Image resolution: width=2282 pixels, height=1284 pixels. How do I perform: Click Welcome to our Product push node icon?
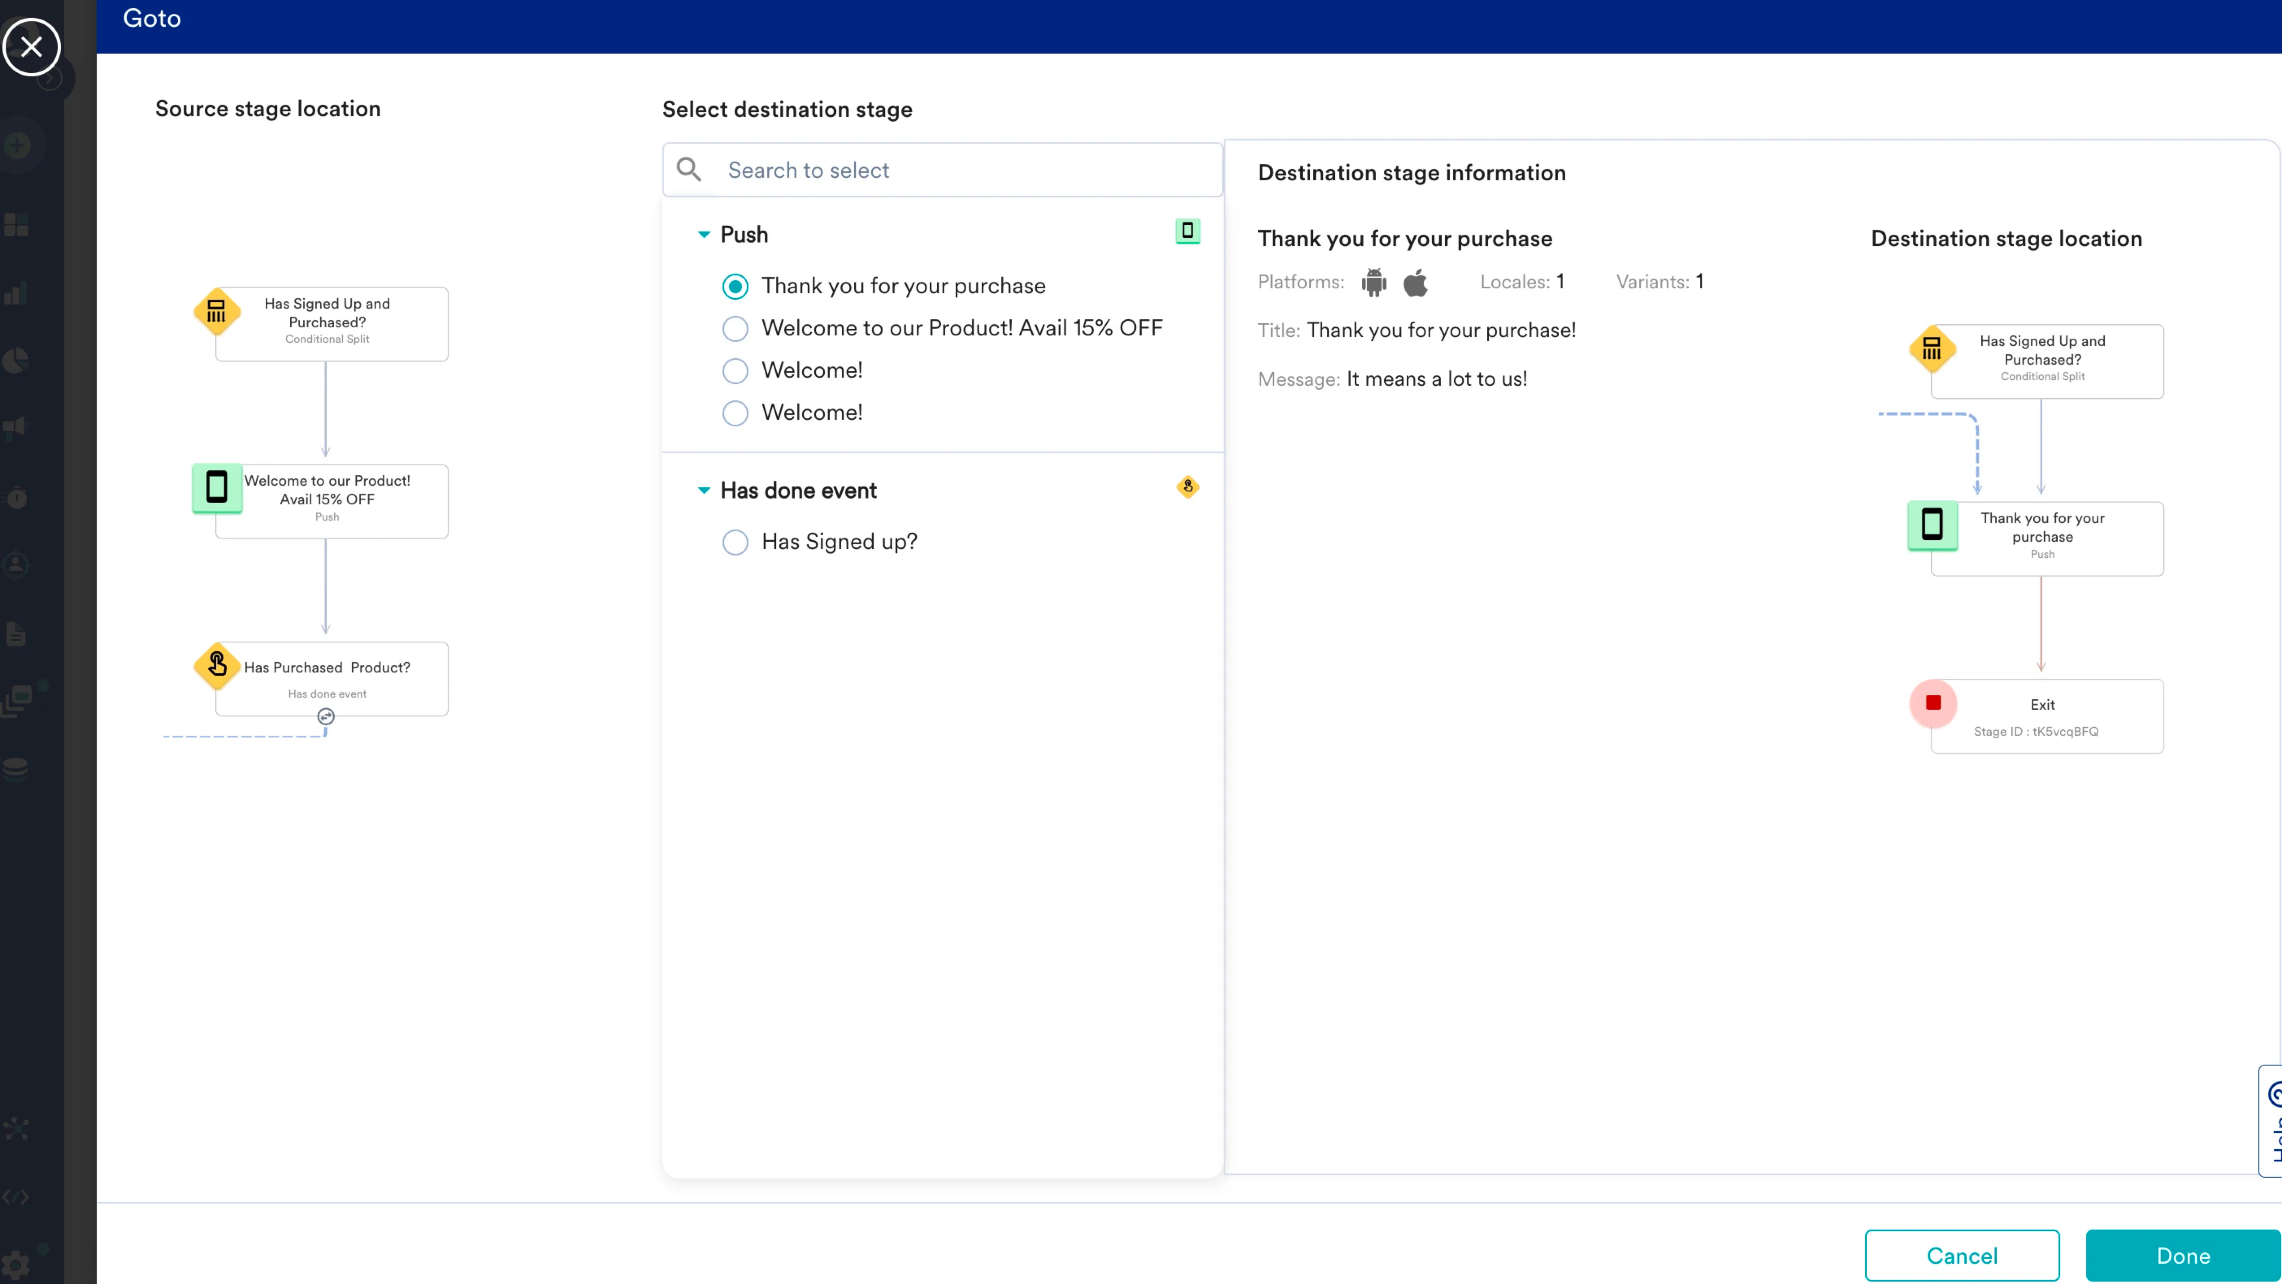coord(216,487)
